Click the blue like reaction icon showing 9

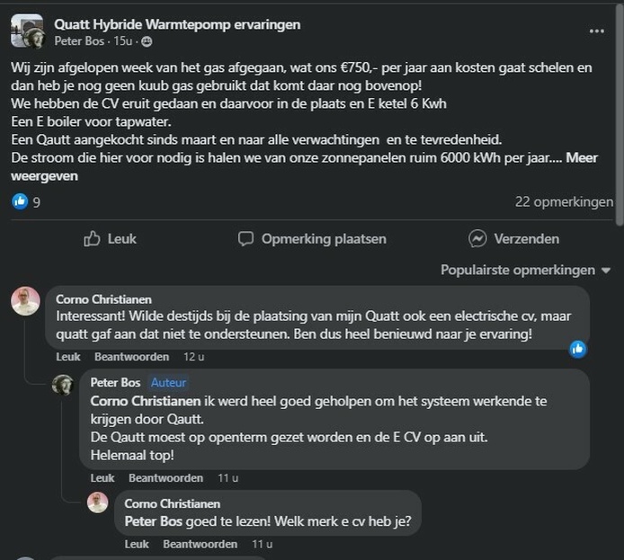point(20,202)
